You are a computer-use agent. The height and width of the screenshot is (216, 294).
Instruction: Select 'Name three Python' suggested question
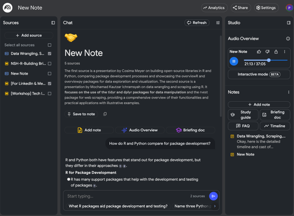point(192,206)
